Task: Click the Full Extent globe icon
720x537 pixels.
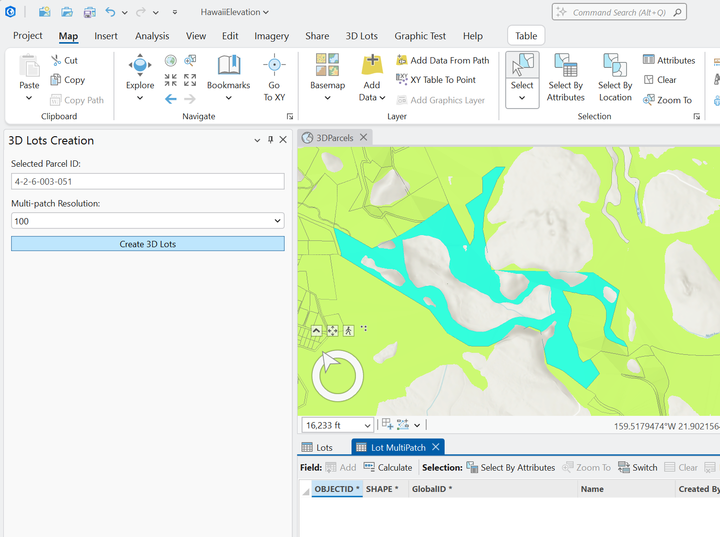Action: tap(171, 61)
